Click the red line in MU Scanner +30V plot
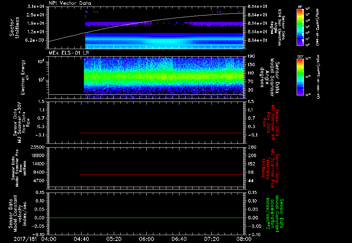The width and height of the screenshot is (352, 243). coord(161,133)
